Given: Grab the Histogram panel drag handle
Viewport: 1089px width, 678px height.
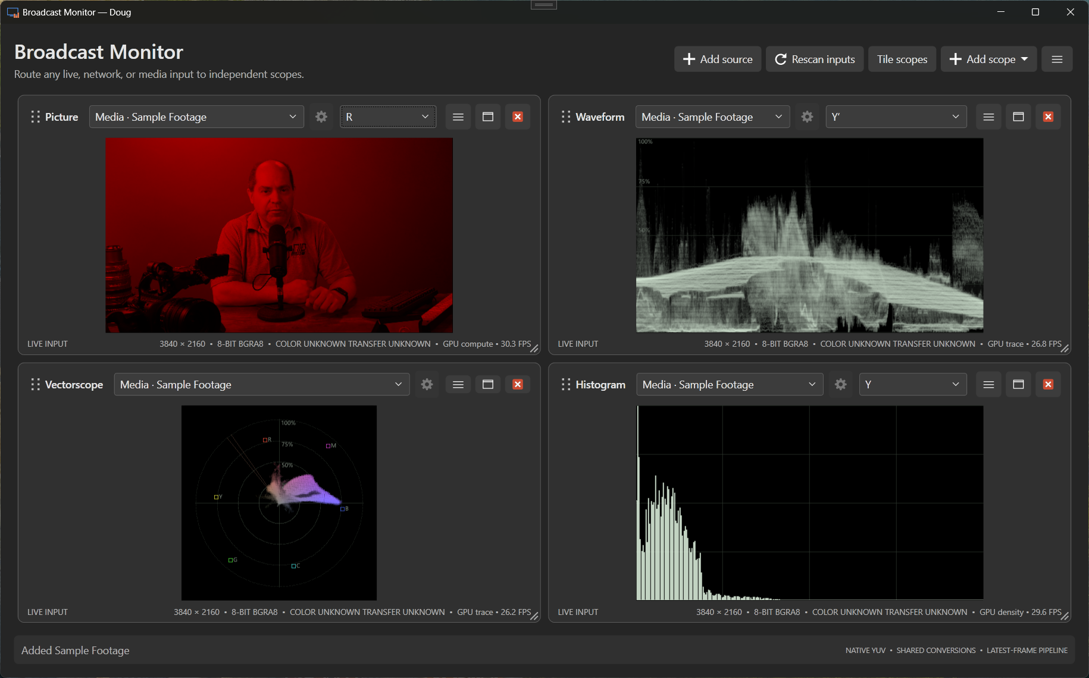Looking at the screenshot, I should 566,384.
